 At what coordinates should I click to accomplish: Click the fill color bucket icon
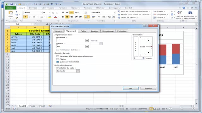point(49,17)
